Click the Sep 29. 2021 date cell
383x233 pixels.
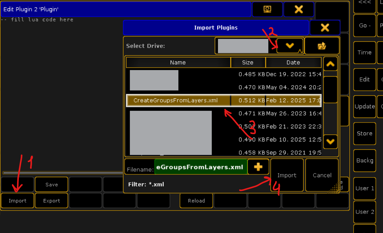[x=294, y=152]
